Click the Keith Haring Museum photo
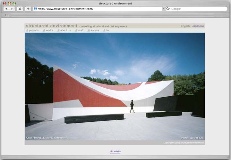231x160 pixels. (115, 86)
